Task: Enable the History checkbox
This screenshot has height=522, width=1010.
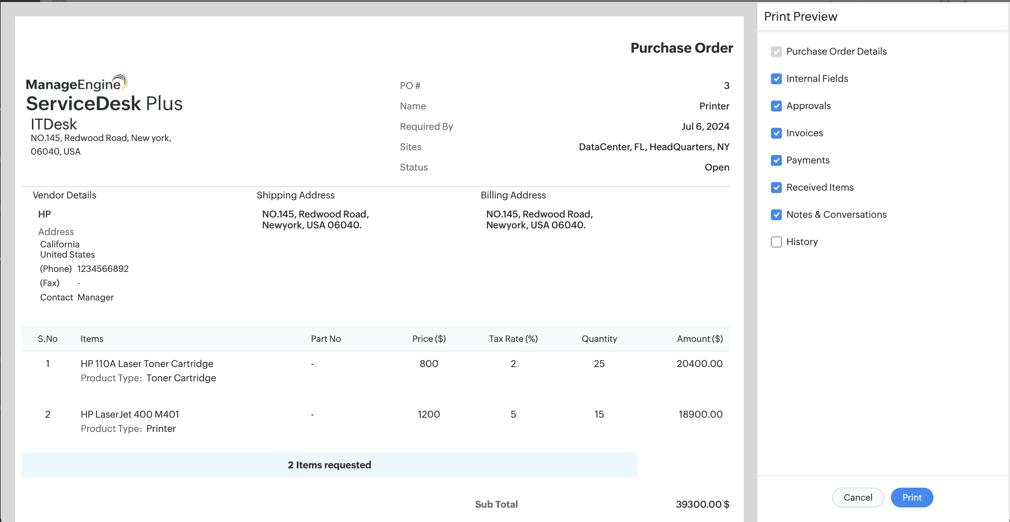Action: (776, 242)
